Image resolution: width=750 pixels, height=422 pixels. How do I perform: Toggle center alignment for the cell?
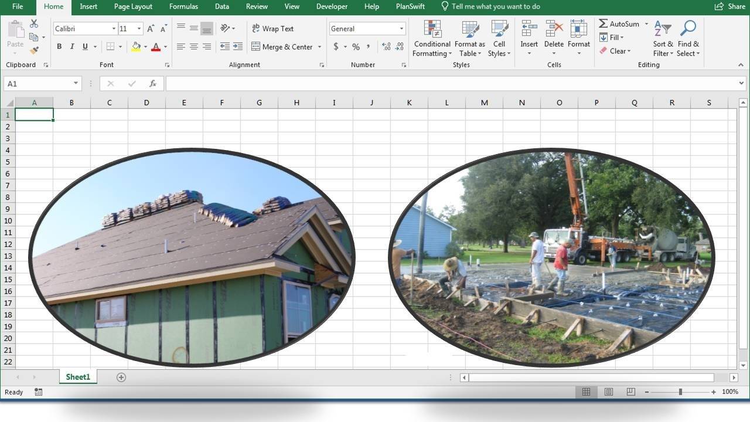(x=193, y=46)
